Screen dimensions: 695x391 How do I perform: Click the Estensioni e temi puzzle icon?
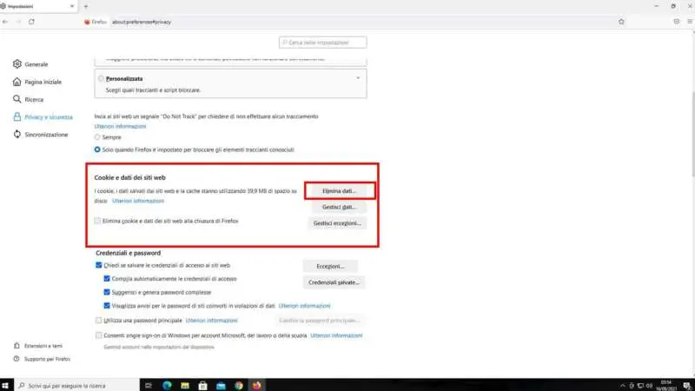(x=17, y=346)
